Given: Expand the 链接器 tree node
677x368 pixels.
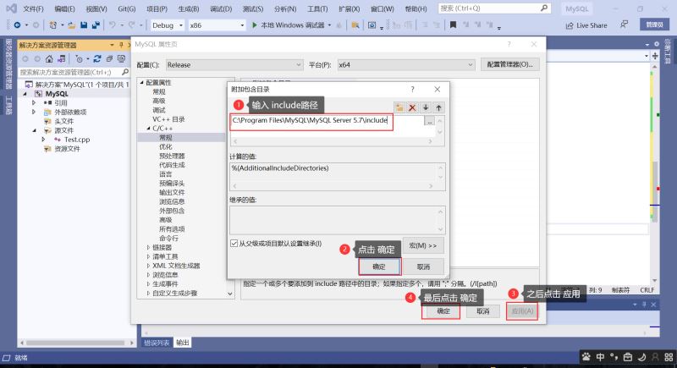Looking at the screenshot, I should [150, 247].
